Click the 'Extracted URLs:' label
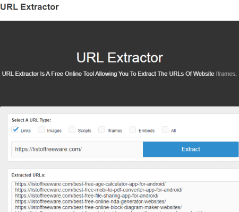The width and height of the screenshot is (239, 212). 29,175
